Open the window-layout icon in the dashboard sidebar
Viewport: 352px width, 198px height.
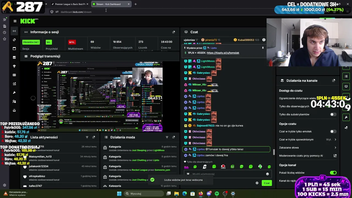pos(14,48)
